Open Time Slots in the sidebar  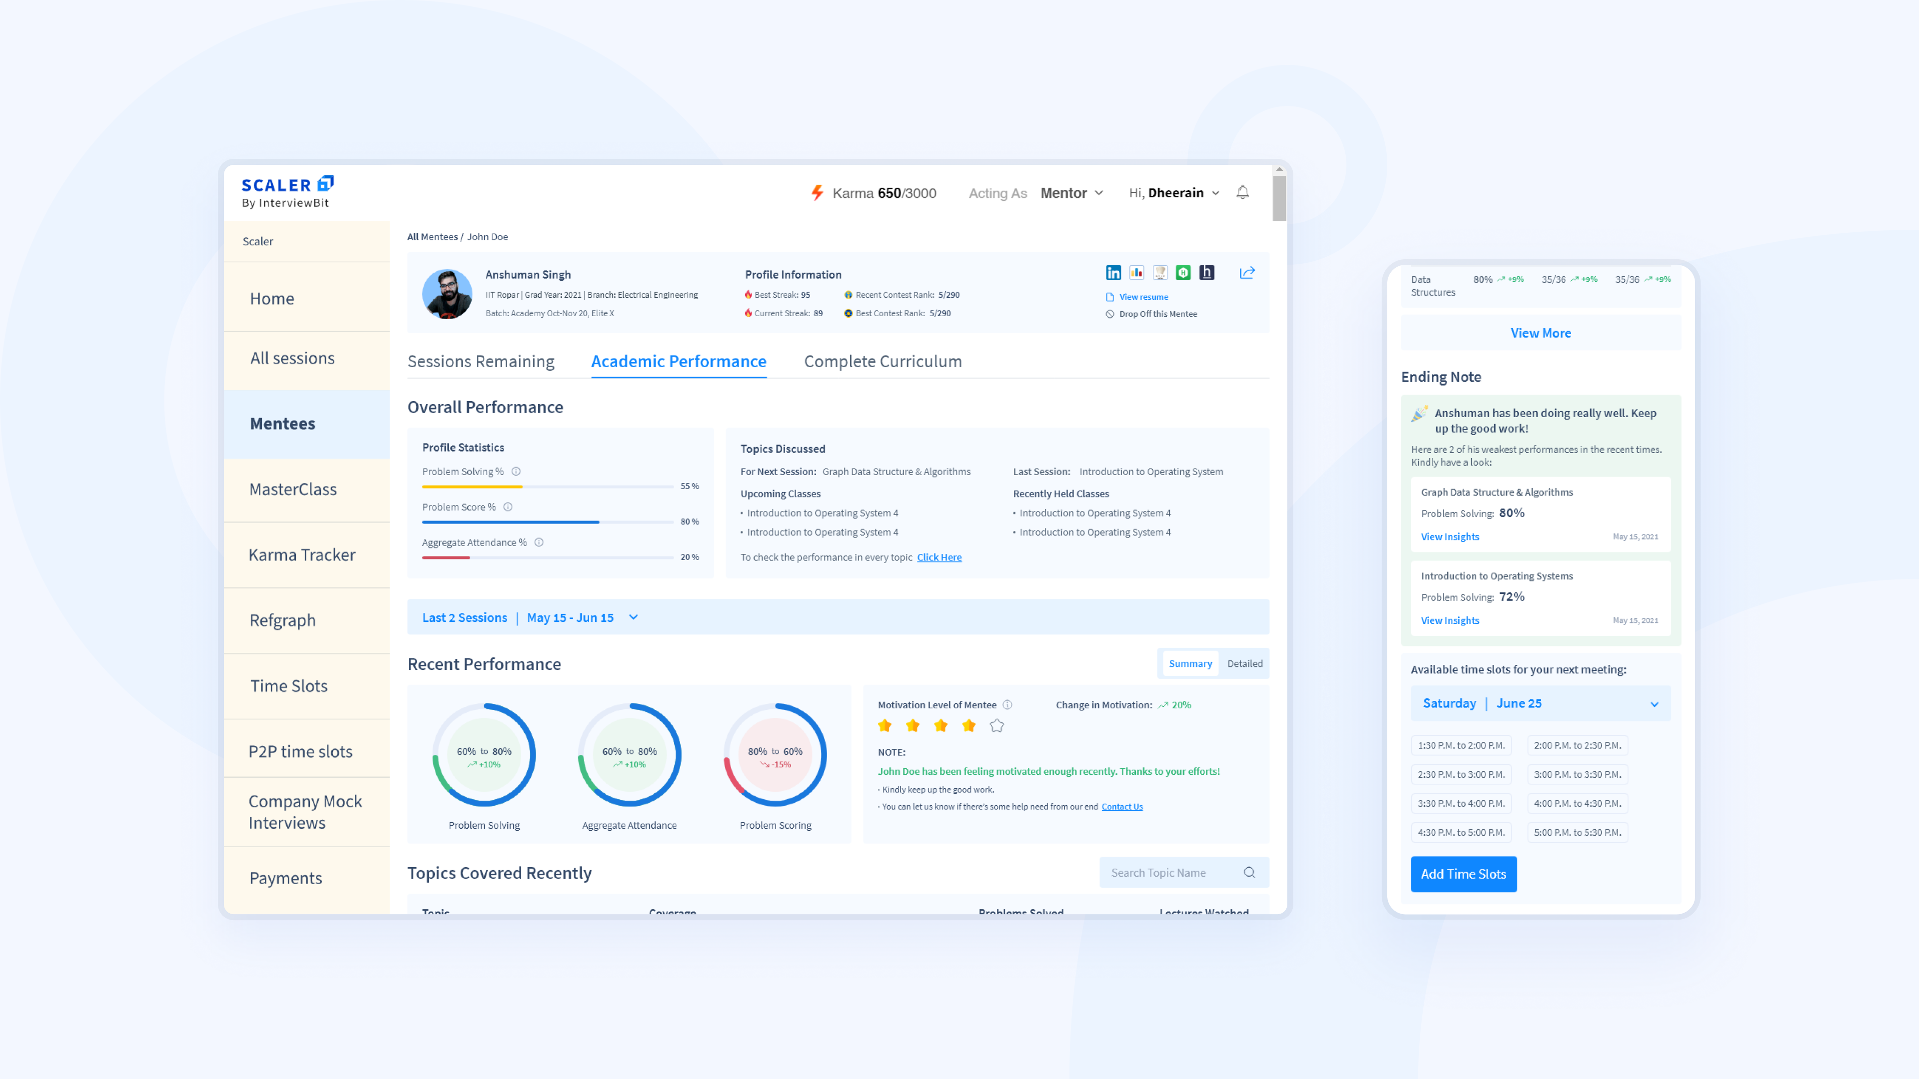[x=306, y=686]
